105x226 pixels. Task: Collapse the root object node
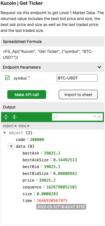[x=5, y=133]
